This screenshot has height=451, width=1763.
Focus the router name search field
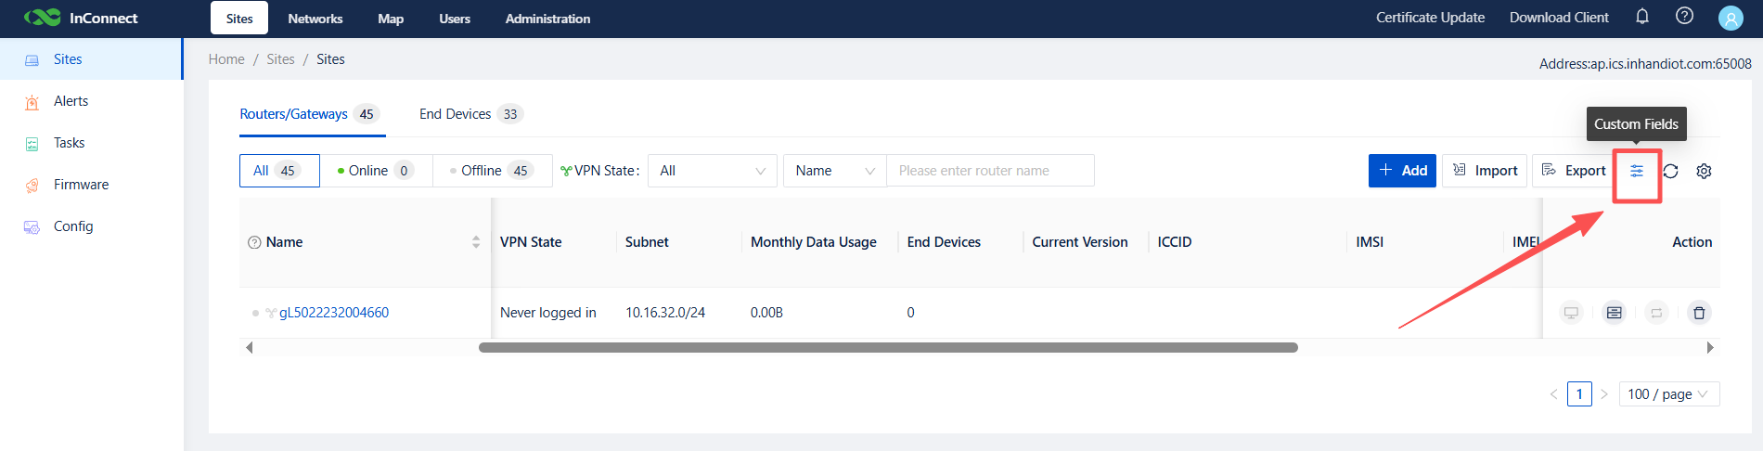coord(989,171)
